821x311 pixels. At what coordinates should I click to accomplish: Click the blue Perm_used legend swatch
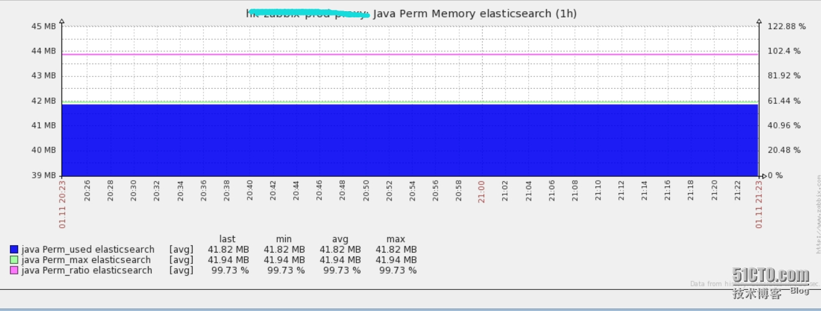click(14, 250)
